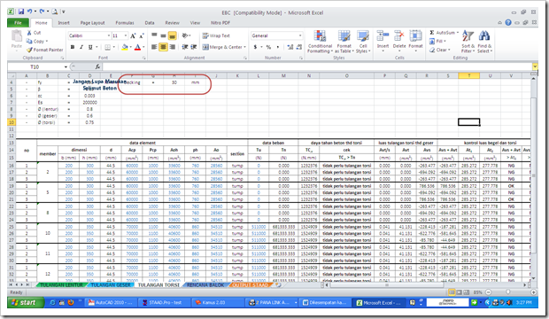Open the Fill options
This screenshot has height=319, width=549.
(x=437, y=41)
